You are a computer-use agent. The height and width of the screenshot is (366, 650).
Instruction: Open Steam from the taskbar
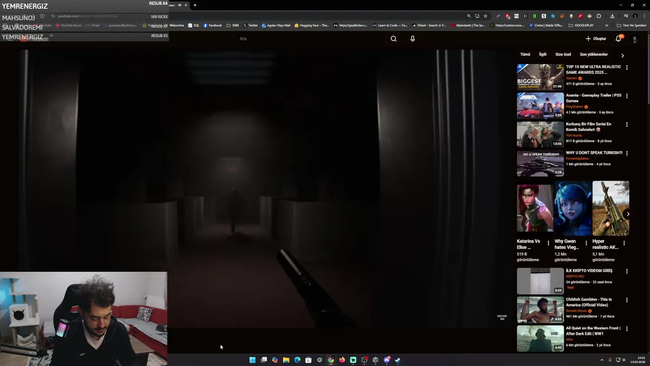pos(398,360)
